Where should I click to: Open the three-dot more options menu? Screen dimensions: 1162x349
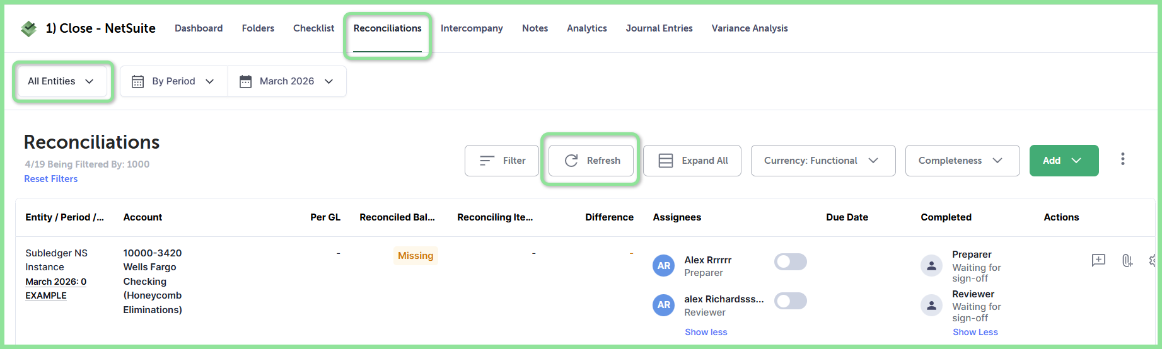1122,159
